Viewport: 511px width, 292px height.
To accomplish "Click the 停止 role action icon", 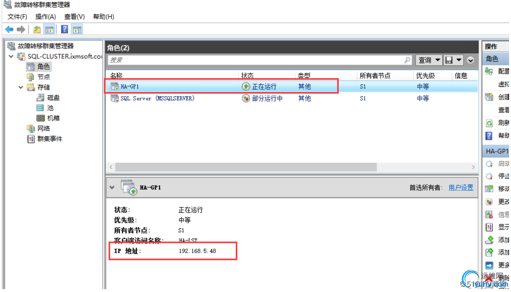I will pos(489,176).
